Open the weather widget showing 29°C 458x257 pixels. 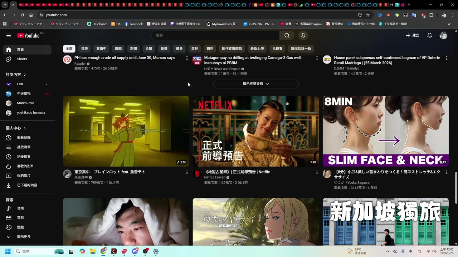coord(357,251)
